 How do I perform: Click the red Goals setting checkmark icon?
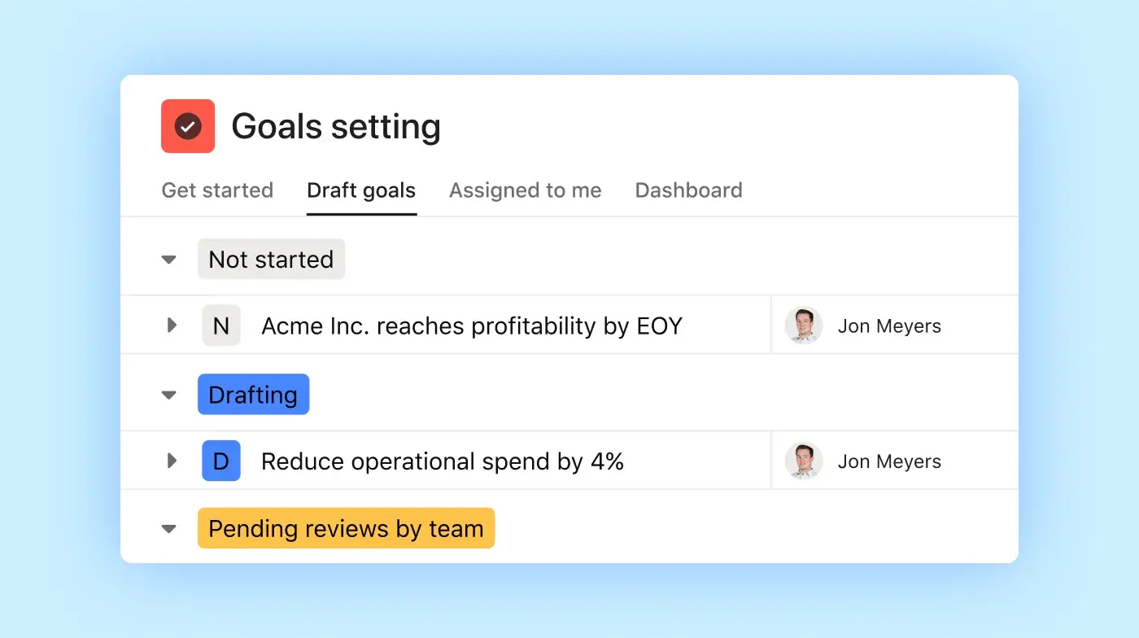[x=188, y=126]
